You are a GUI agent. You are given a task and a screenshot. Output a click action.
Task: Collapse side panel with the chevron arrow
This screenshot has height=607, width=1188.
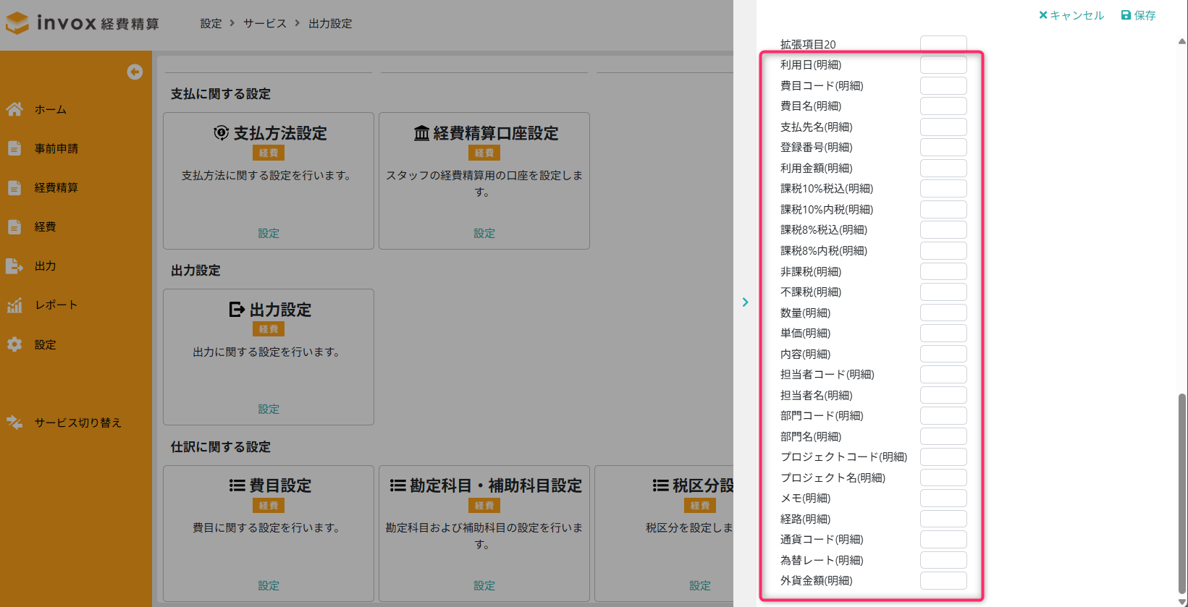point(745,302)
